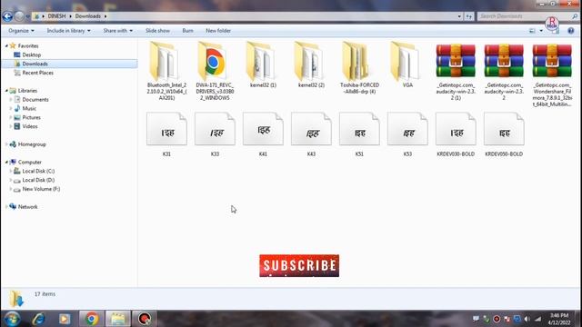Select the VGA folder

click(407, 64)
